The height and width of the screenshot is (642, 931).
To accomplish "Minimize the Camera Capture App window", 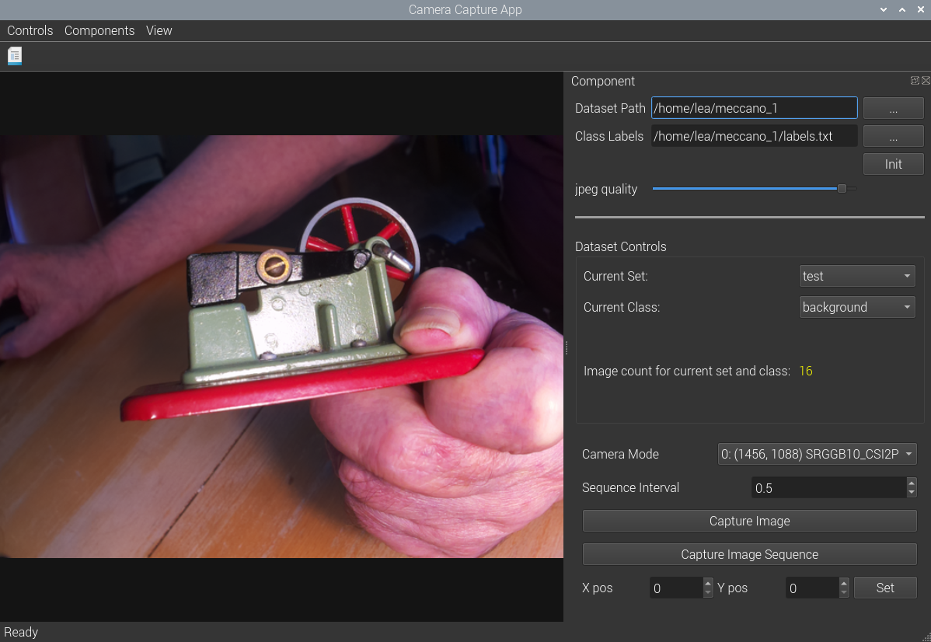I will tap(884, 9).
